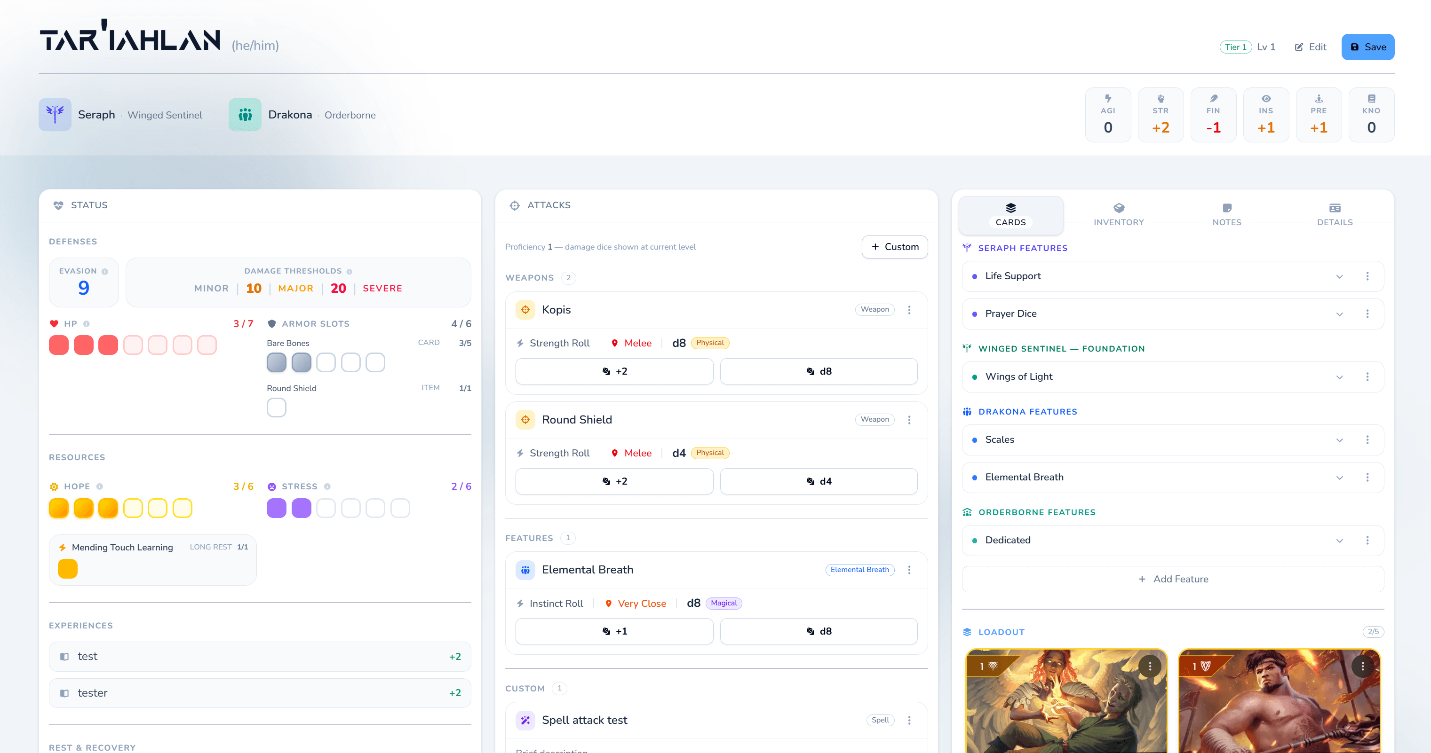Mark the third Stress slot

pyautogui.click(x=326, y=508)
